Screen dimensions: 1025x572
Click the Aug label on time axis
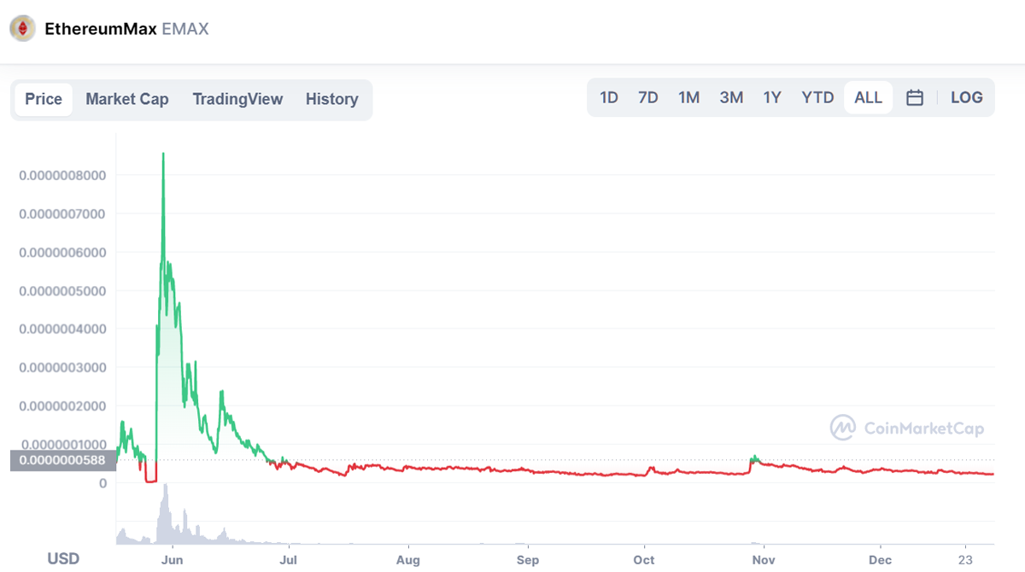[408, 560]
